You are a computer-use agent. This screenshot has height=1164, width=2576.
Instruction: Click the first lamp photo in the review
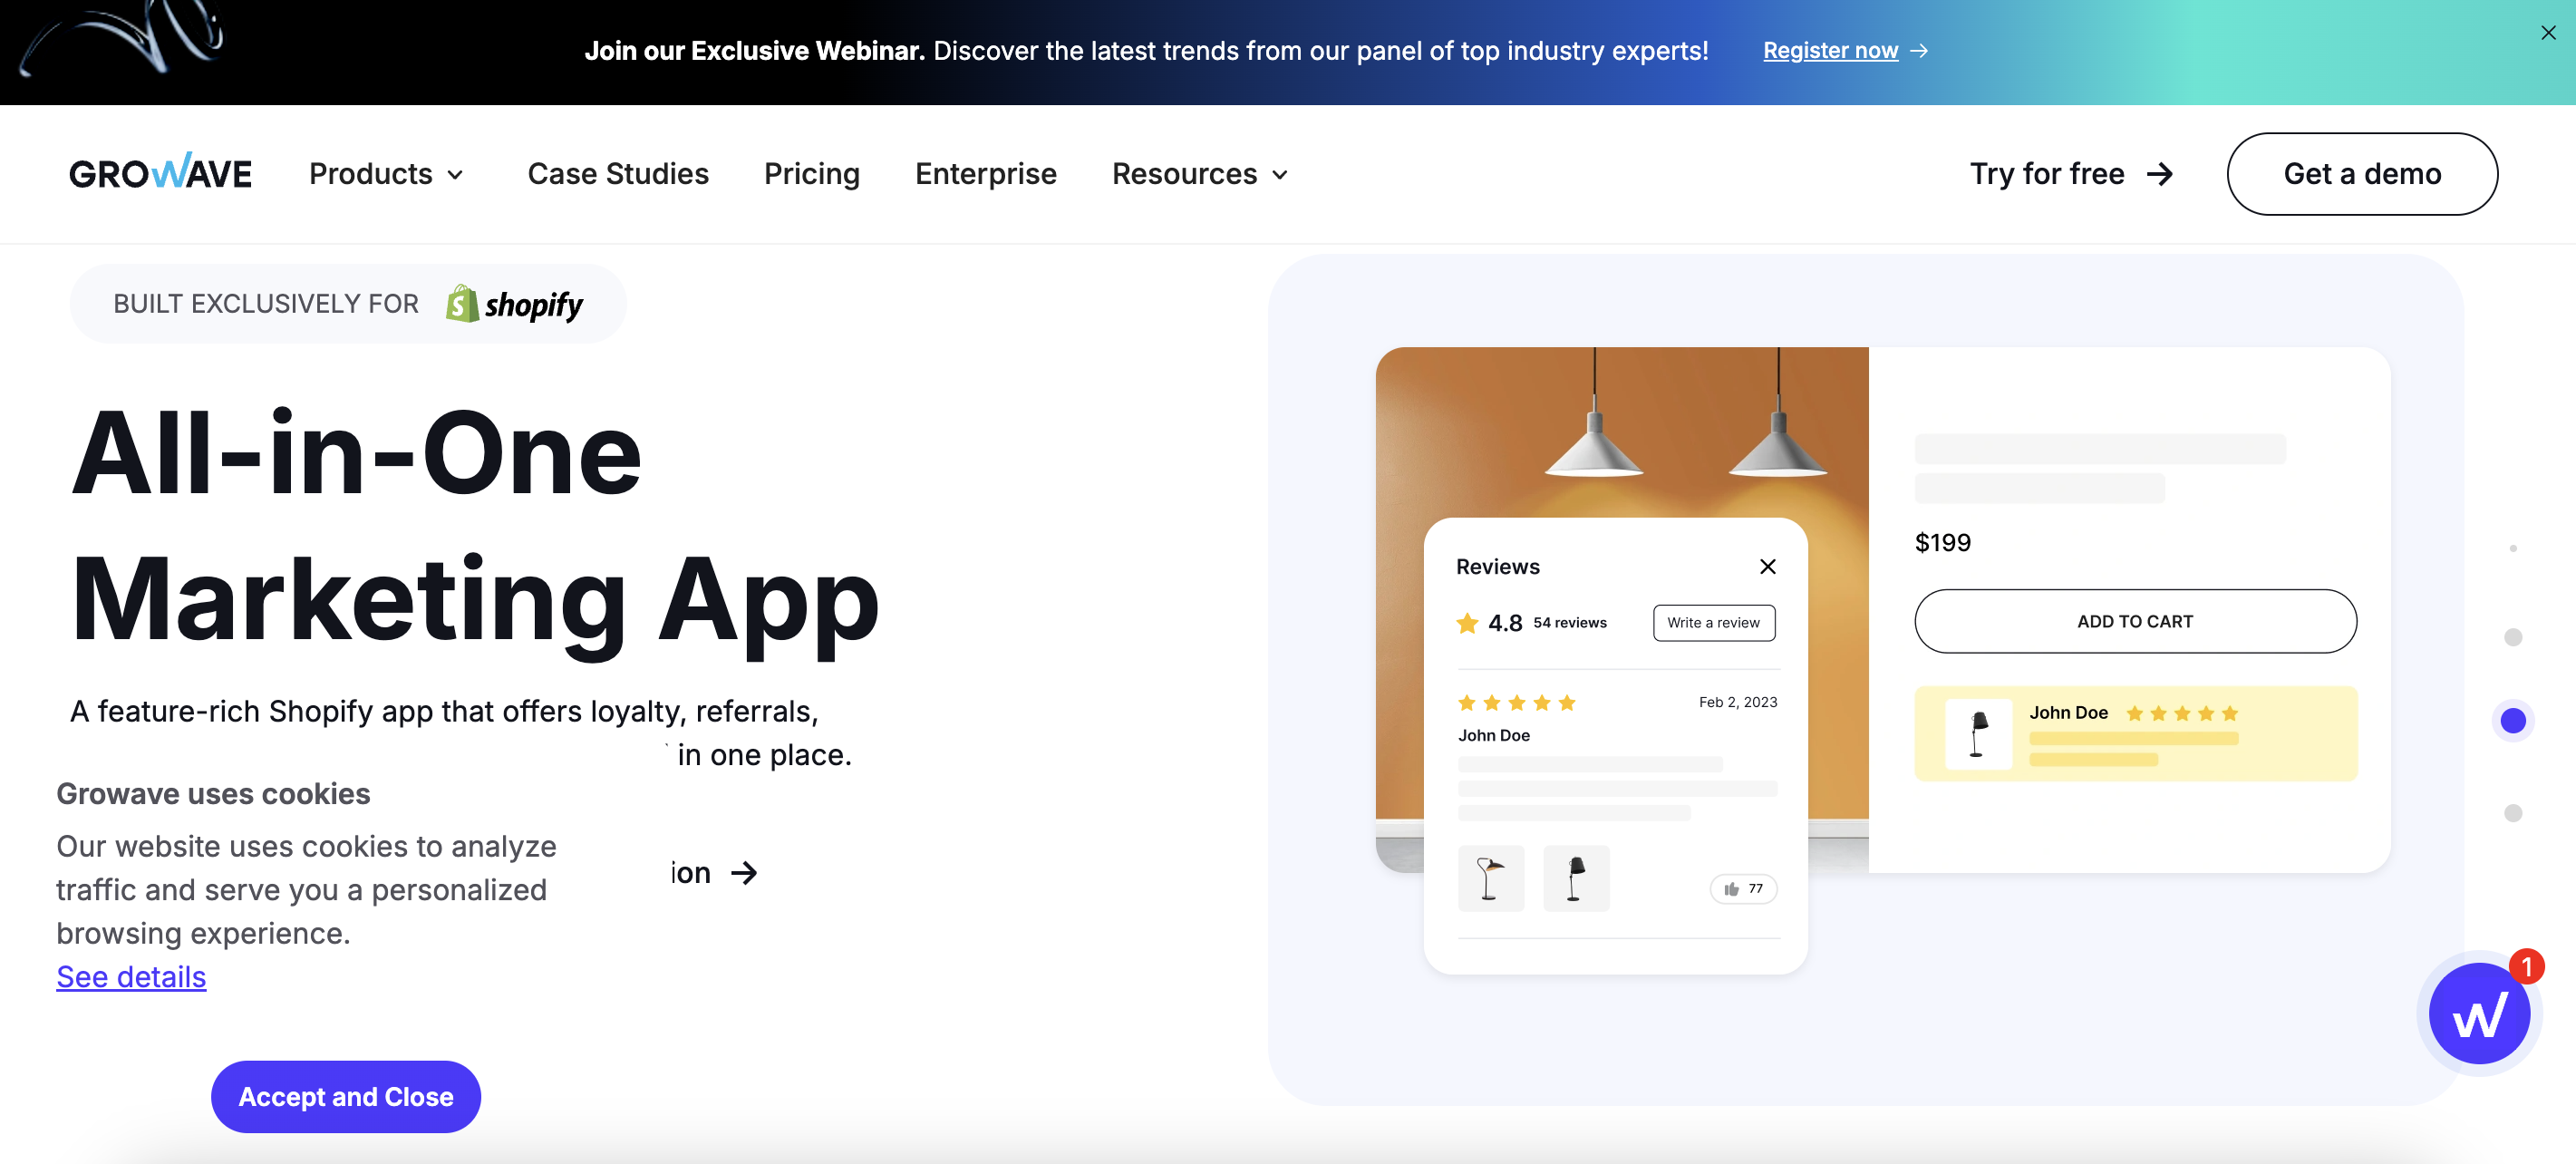[x=1490, y=878]
